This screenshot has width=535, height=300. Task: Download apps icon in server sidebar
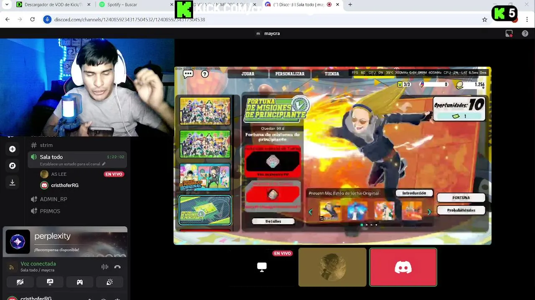12,182
